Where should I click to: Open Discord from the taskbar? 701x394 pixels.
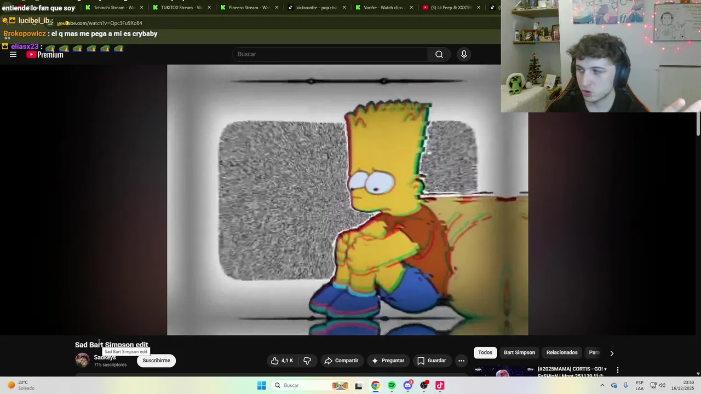tap(408, 385)
